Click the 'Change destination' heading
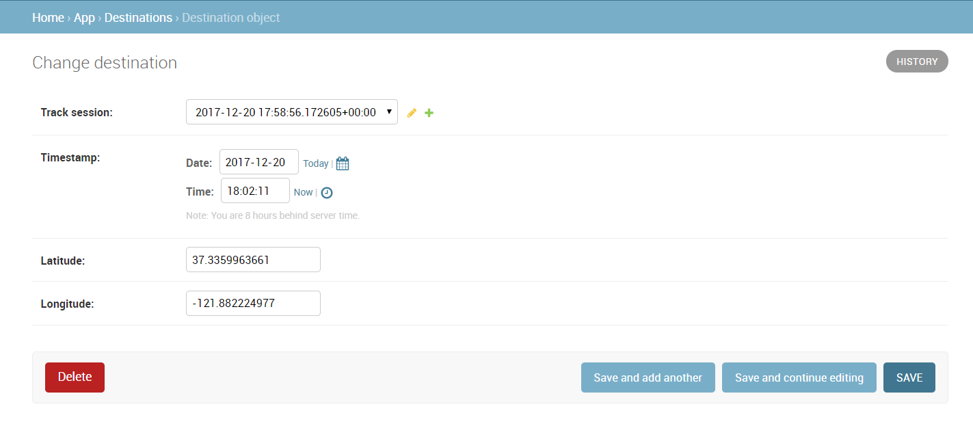 (105, 62)
